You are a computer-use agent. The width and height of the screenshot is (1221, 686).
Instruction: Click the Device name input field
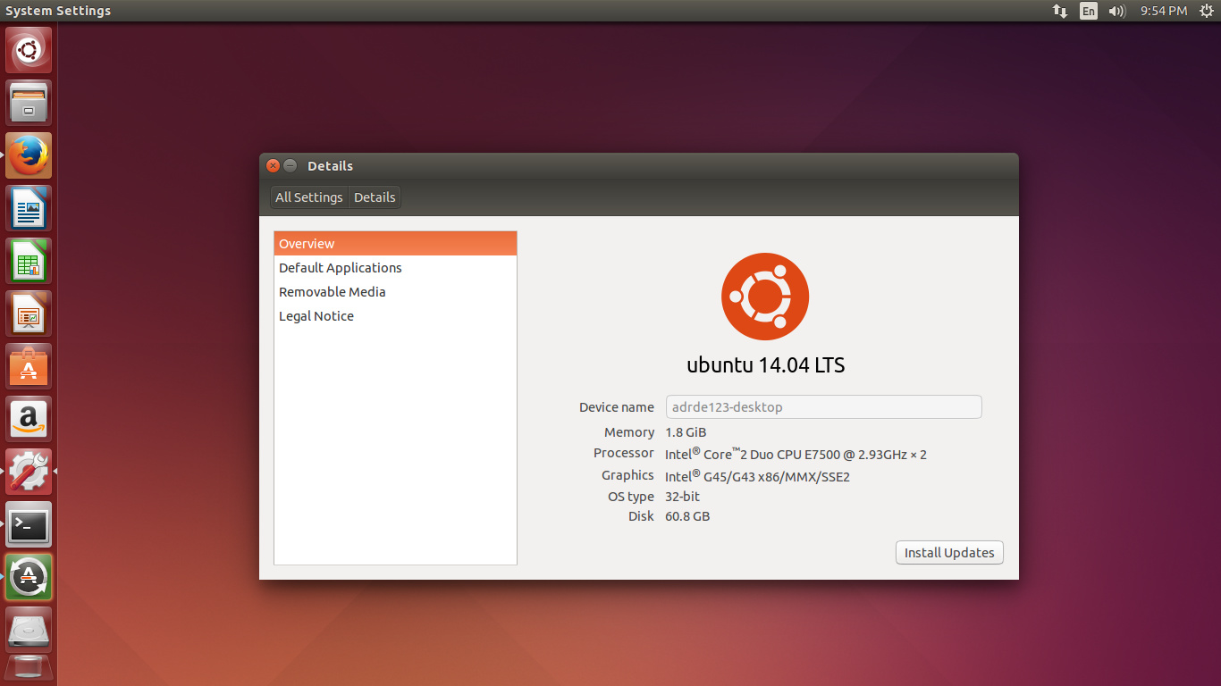point(824,407)
